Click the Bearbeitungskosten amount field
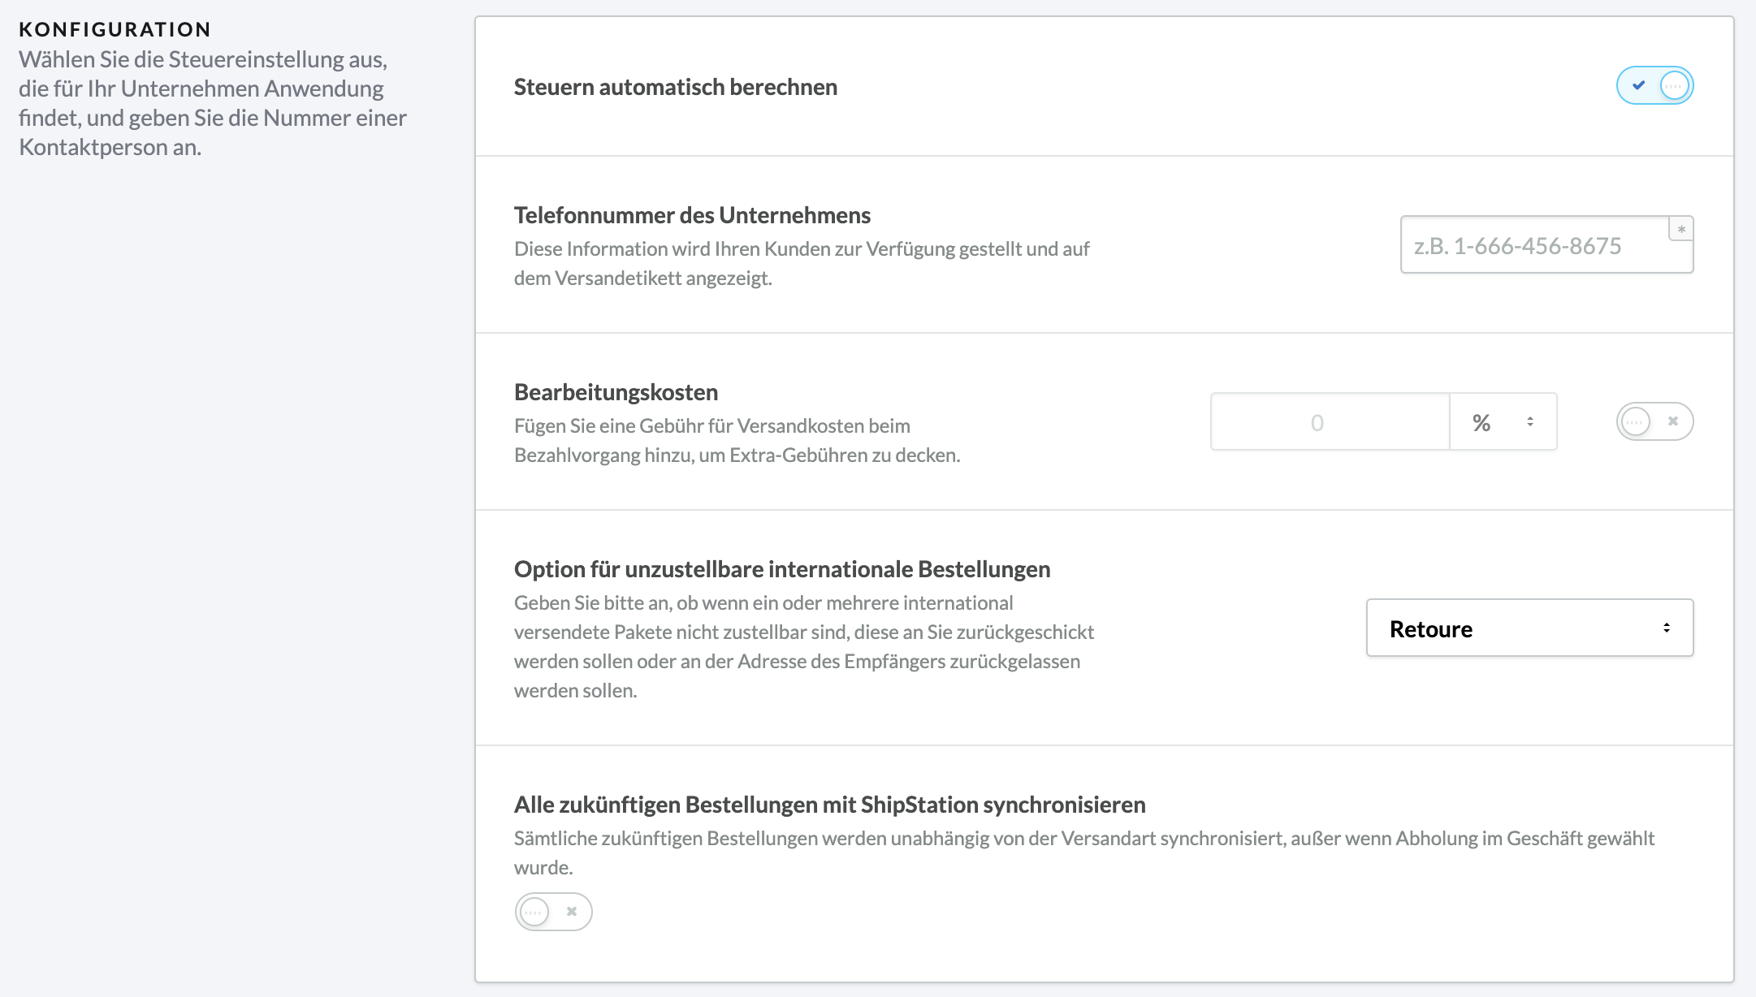 pos(1330,421)
